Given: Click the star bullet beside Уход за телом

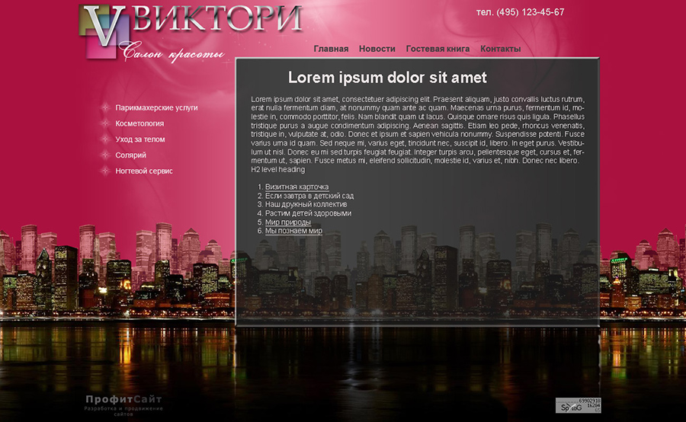Looking at the screenshot, I should point(104,139).
